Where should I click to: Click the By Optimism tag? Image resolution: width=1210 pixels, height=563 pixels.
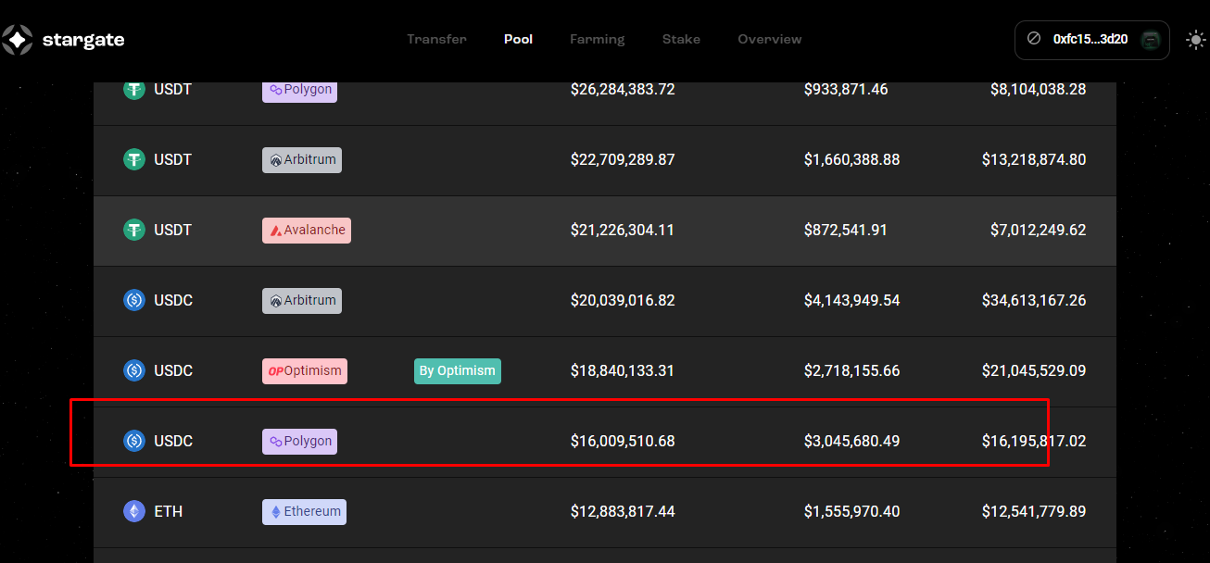[x=458, y=370]
